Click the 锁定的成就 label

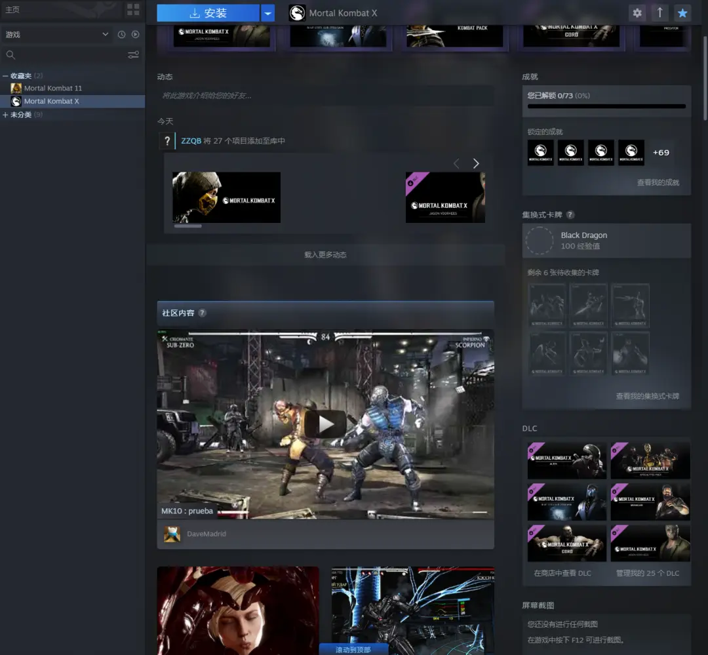545,132
